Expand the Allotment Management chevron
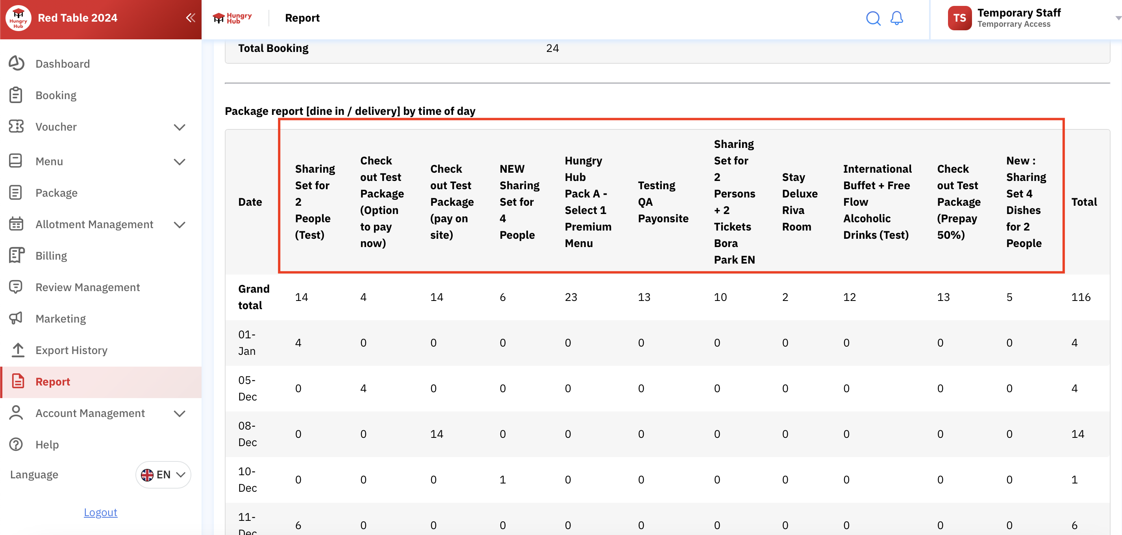Screen dimensions: 1122x535 tap(180, 225)
